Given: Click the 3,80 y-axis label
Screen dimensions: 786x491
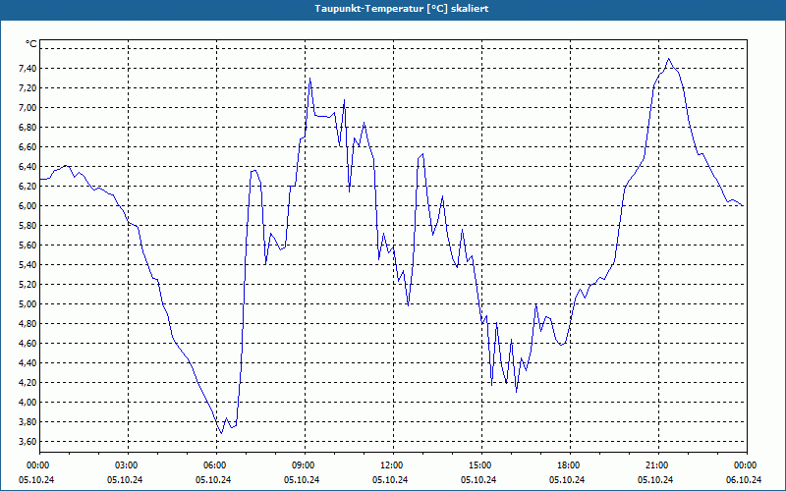Looking at the screenshot, I should 28,422.
